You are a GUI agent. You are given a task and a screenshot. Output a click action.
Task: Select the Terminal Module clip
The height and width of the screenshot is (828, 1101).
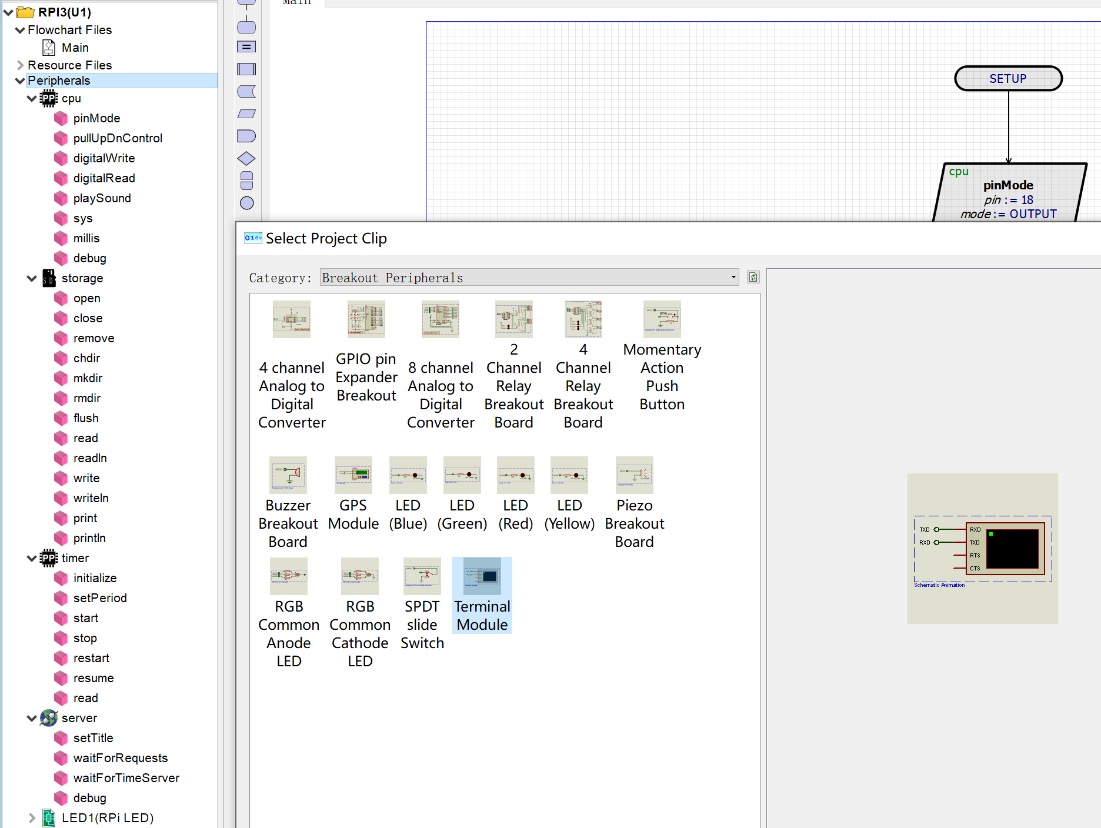point(482,595)
